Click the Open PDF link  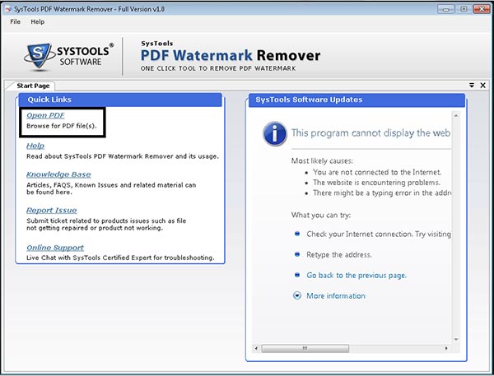45,115
